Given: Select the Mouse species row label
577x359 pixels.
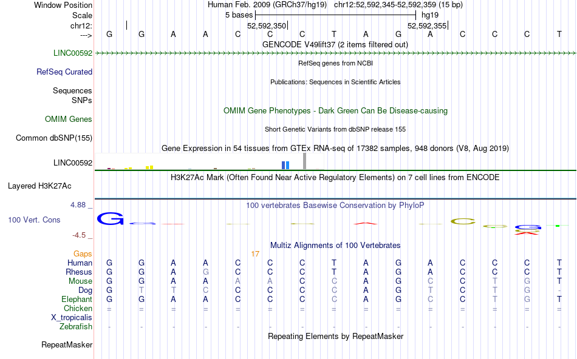Looking at the screenshot, I should 80,281.
